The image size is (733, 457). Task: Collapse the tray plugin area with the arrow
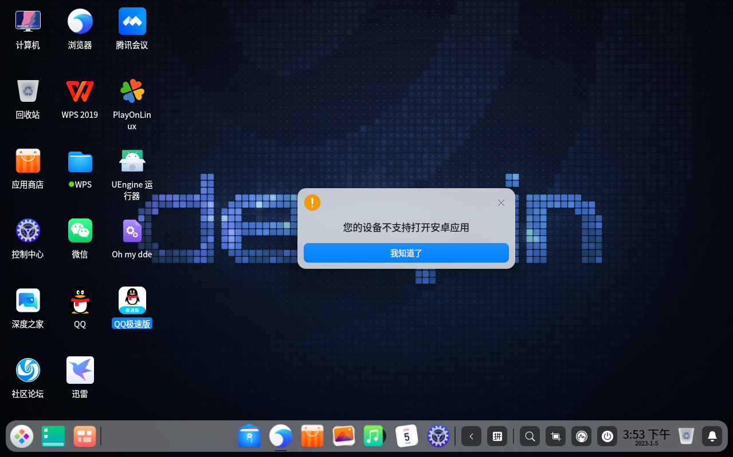471,436
